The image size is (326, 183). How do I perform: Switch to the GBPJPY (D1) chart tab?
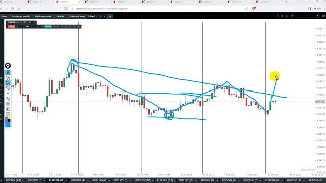(144, 181)
